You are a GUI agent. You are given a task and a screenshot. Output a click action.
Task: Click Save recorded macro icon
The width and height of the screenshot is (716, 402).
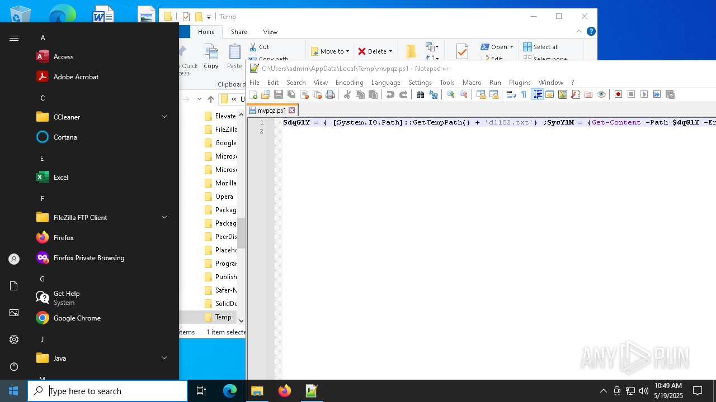click(670, 94)
